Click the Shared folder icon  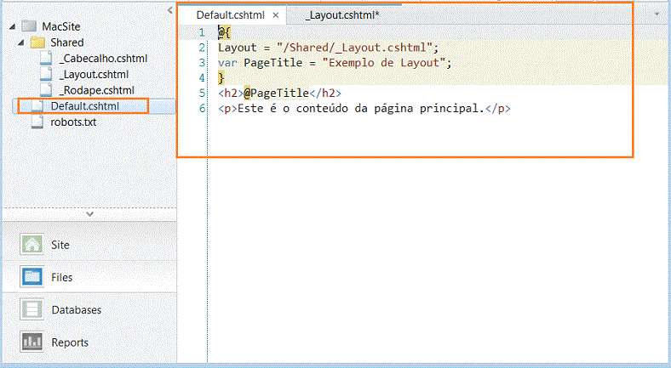(37, 42)
